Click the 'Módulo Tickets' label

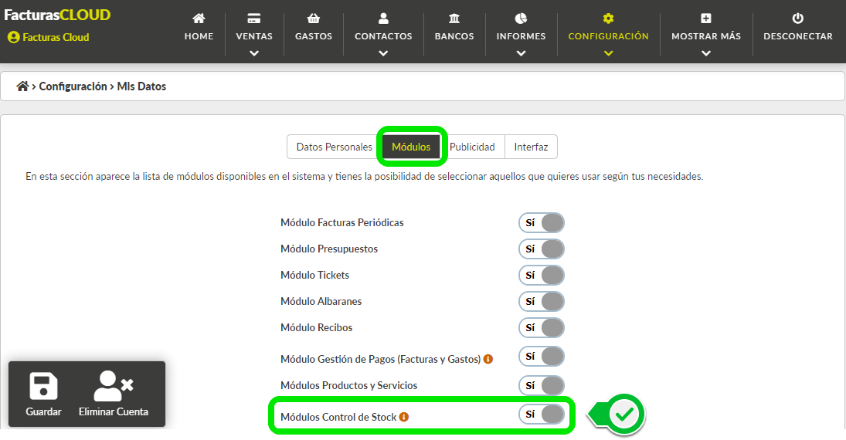click(314, 275)
